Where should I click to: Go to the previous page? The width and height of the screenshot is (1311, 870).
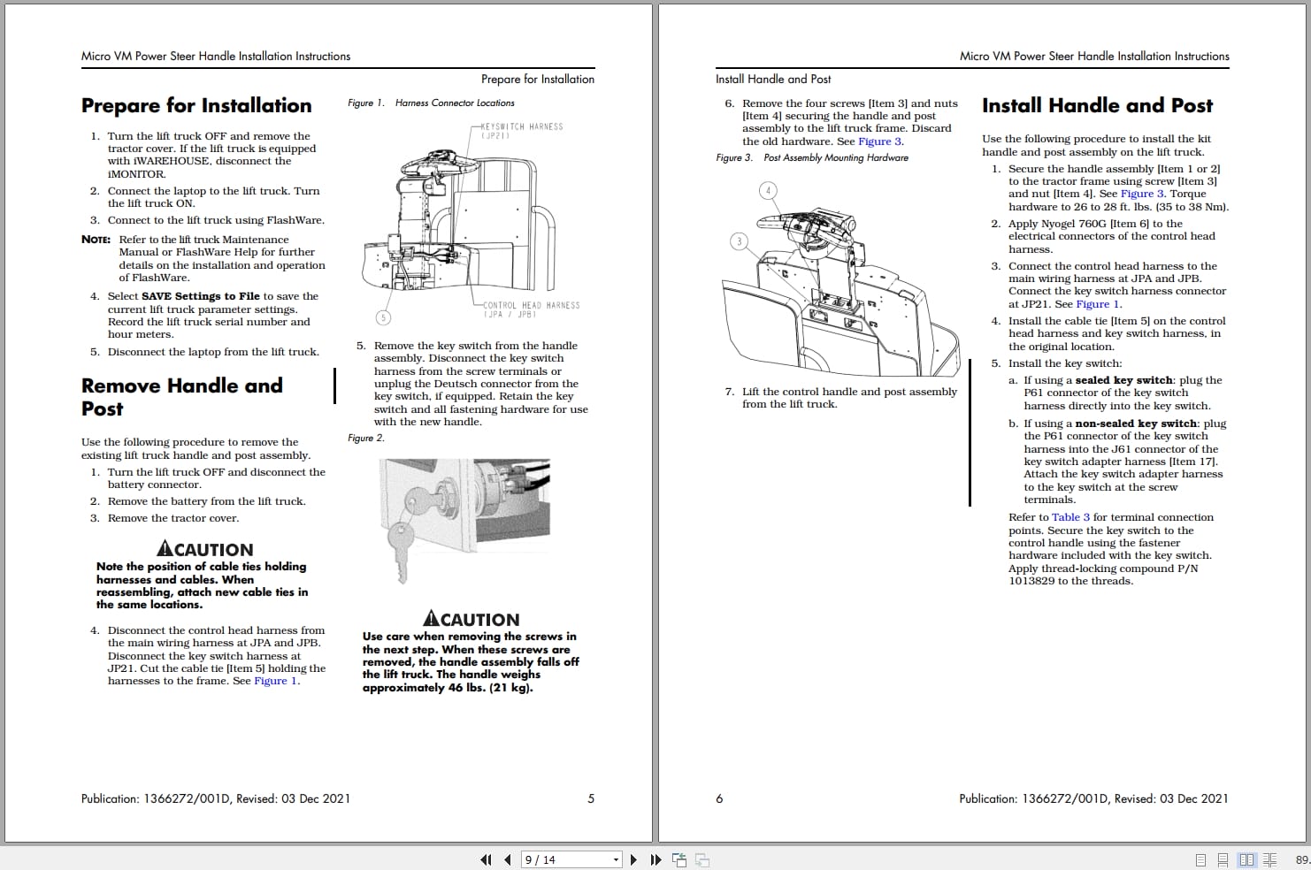[507, 859]
